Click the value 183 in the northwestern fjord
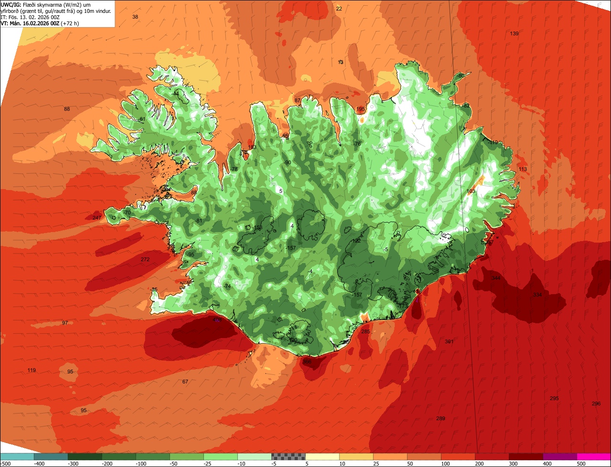Viewport: 611px width, 467px height. [x=252, y=147]
